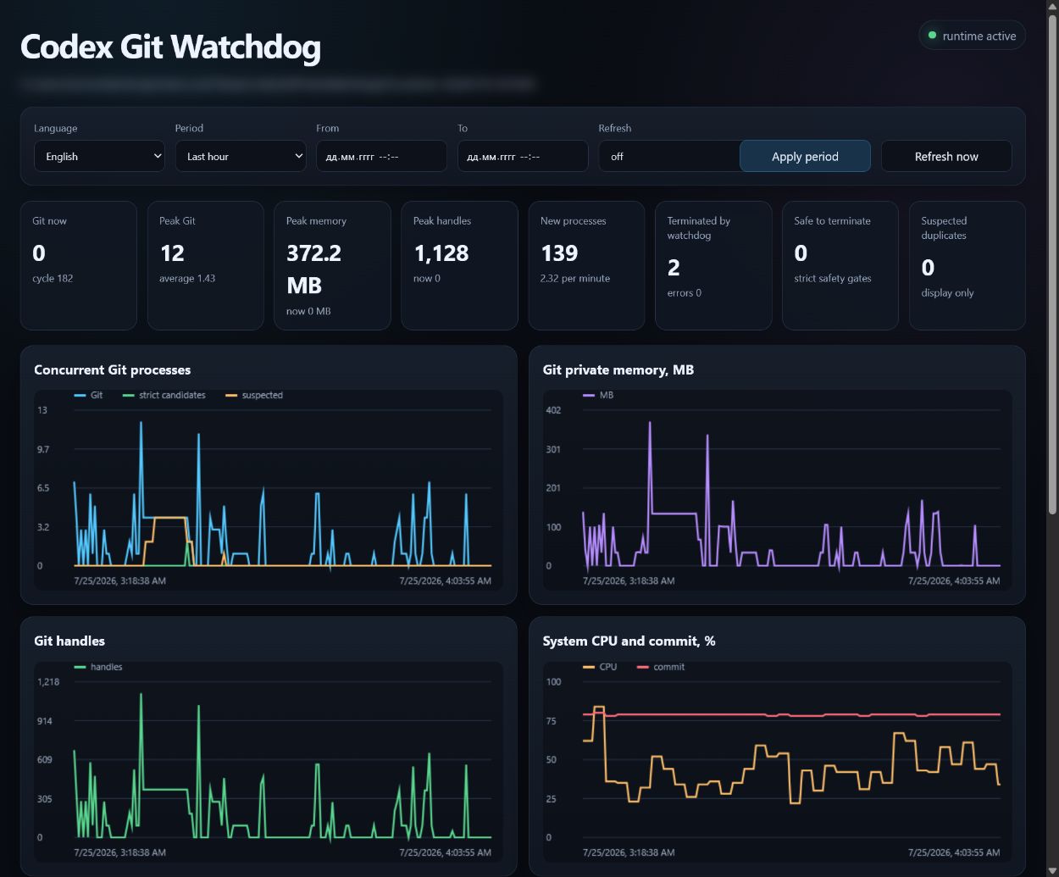1059x877 pixels.
Task: Click the 'cycle 182' text
Action: coord(53,278)
